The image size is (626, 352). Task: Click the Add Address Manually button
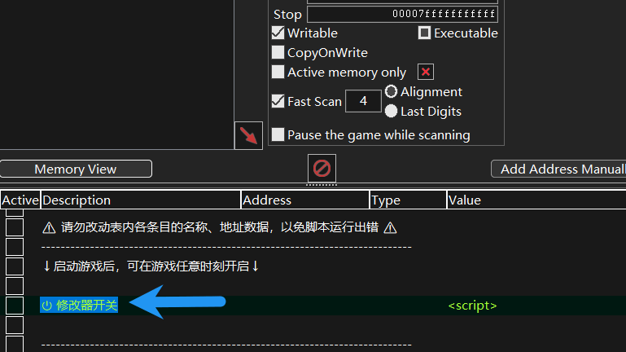(x=558, y=169)
